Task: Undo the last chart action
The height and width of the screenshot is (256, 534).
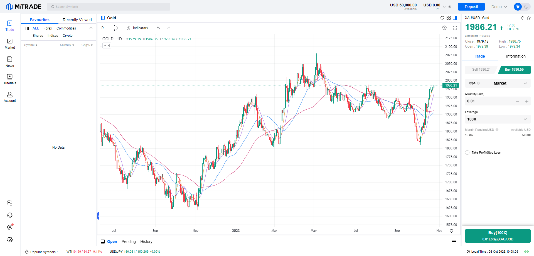Action: (x=158, y=28)
